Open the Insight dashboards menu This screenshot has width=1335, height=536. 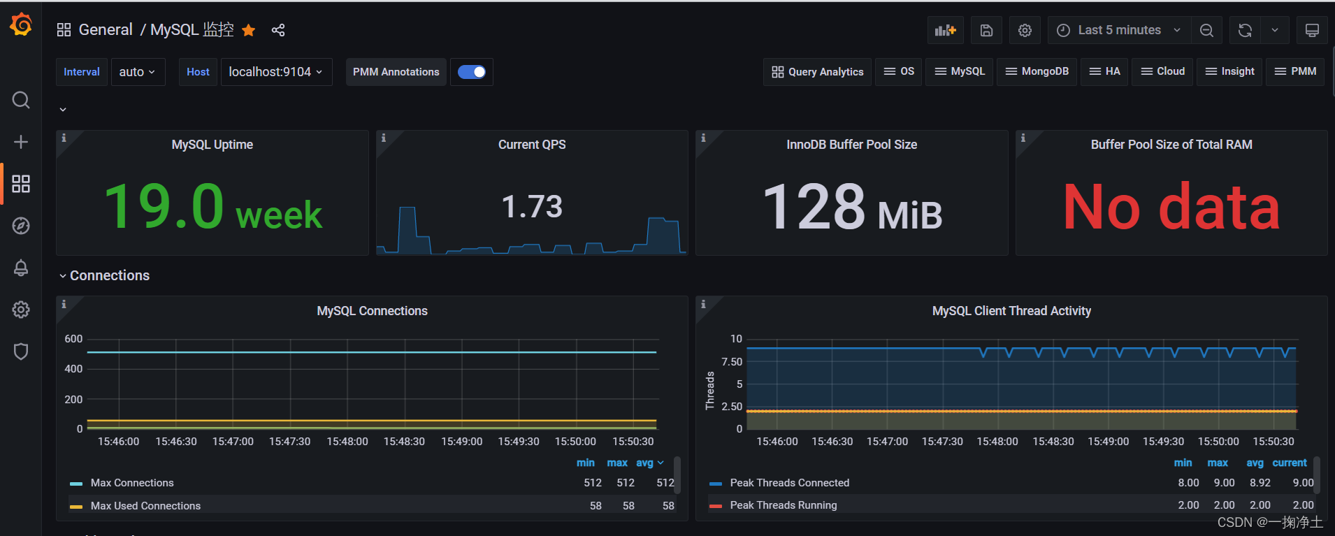pyautogui.click(x=1230, y=72)
